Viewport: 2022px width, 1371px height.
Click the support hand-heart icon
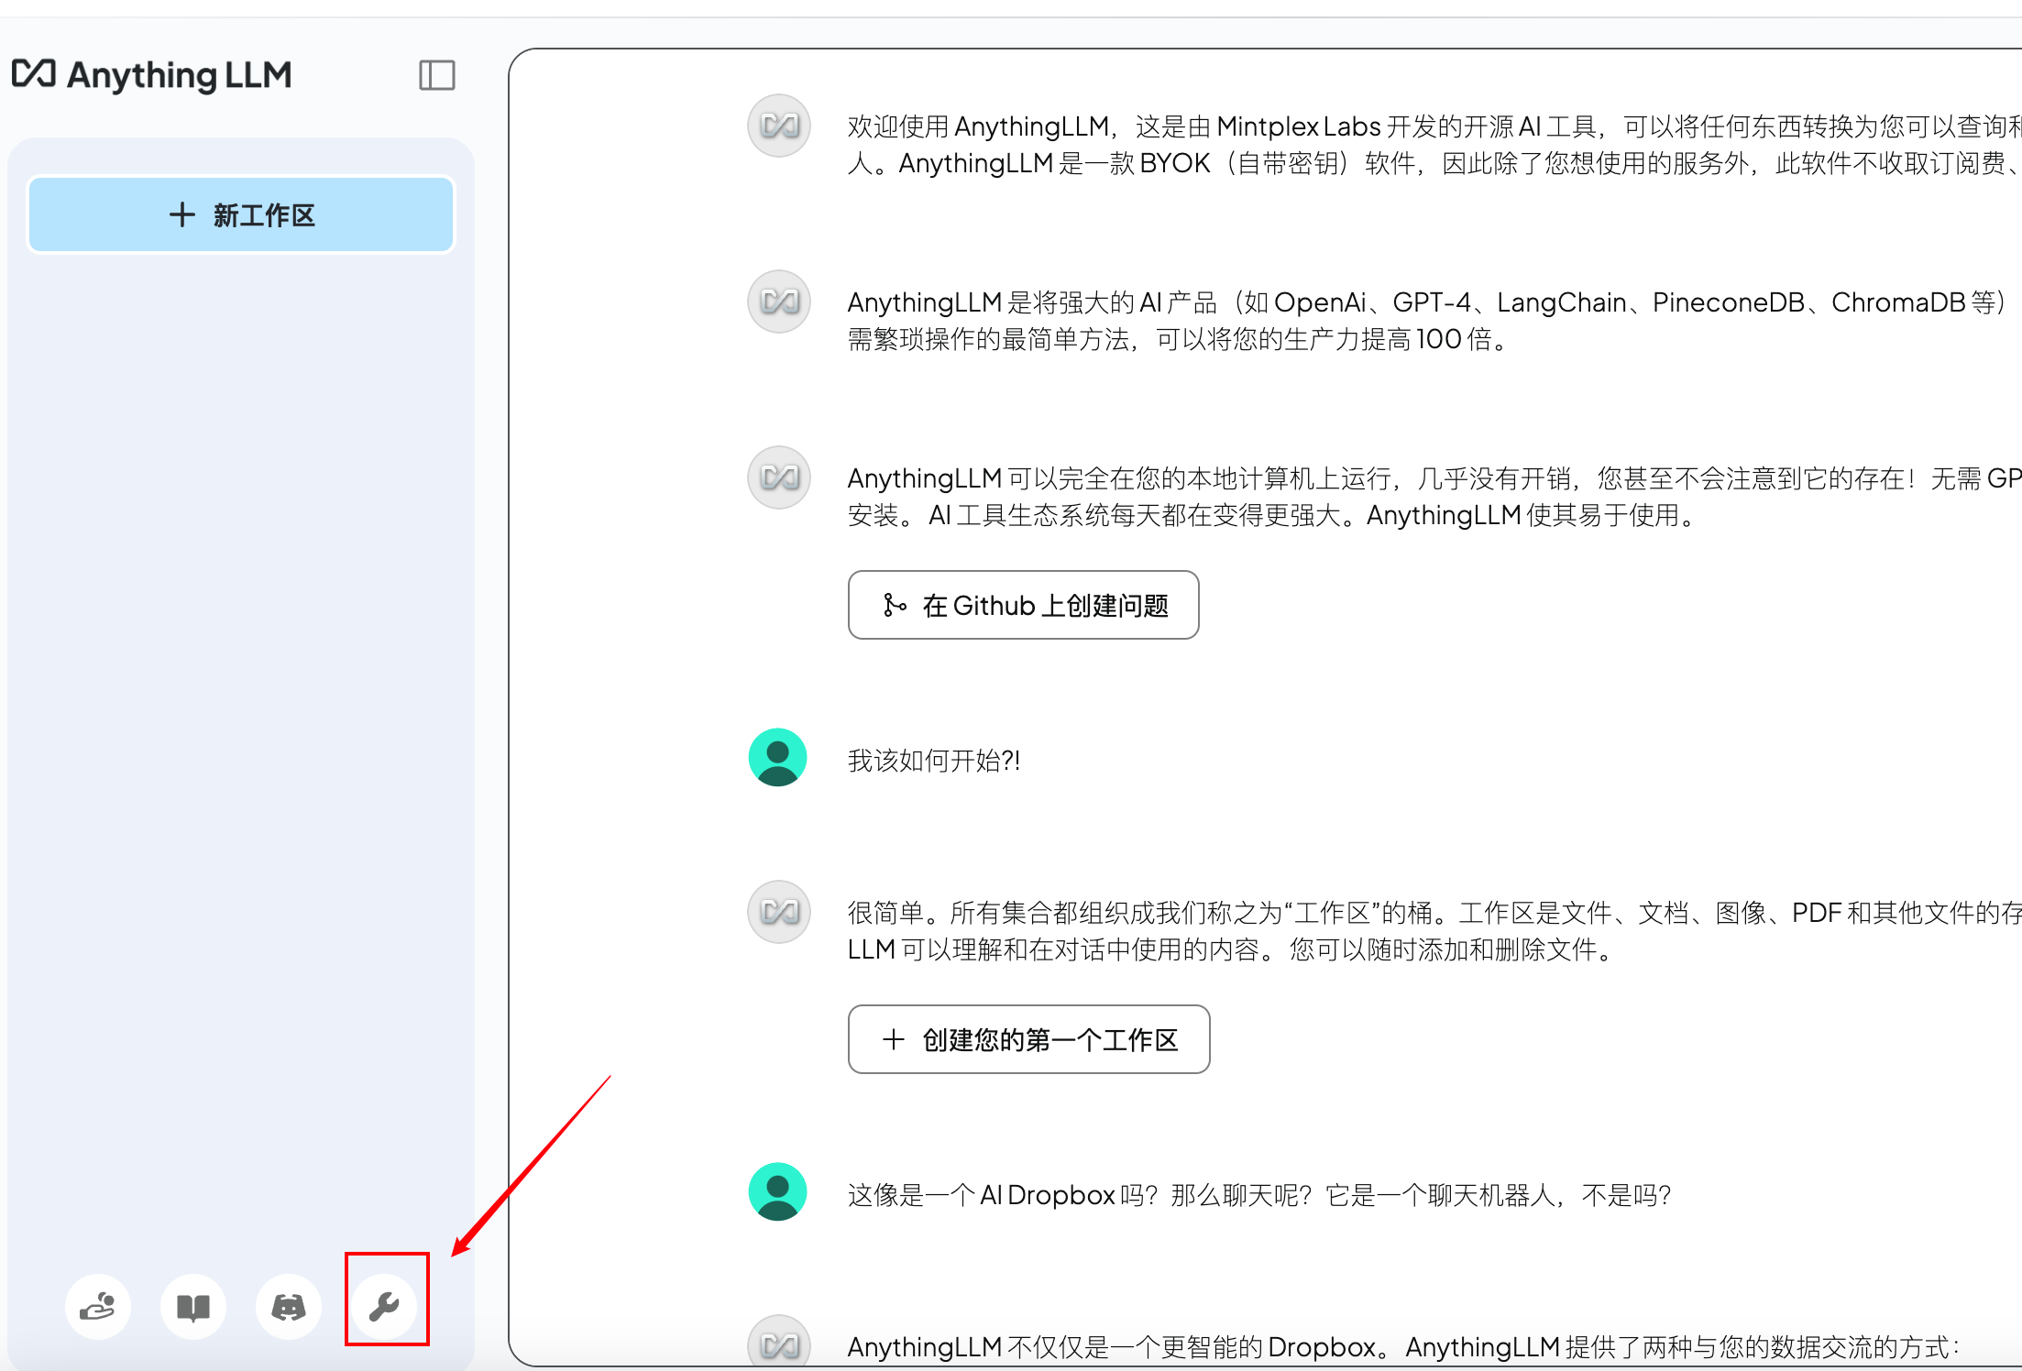[x=98, y=1306]
